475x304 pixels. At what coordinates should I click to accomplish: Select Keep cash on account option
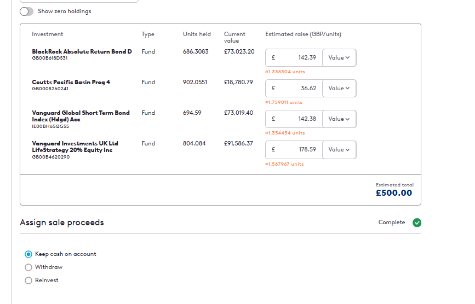pyautogui.click(x=28, y=254)
